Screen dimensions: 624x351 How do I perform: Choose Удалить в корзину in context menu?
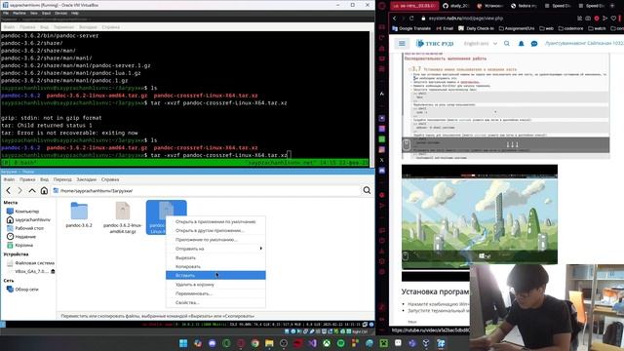[x=215, y=285]
